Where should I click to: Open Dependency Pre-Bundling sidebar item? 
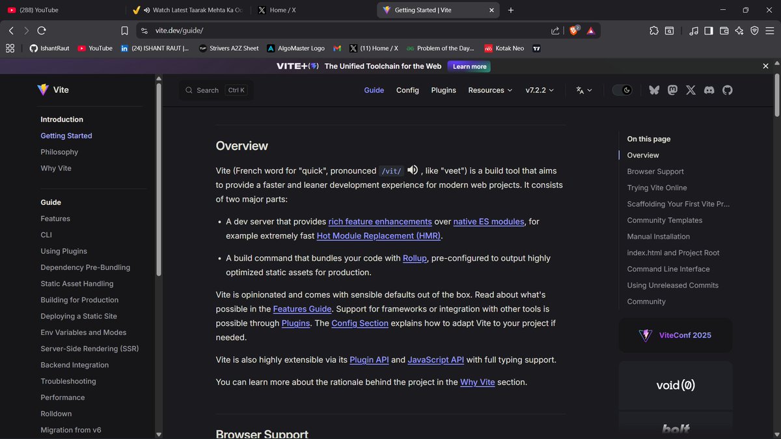click(x=85, y=267)
